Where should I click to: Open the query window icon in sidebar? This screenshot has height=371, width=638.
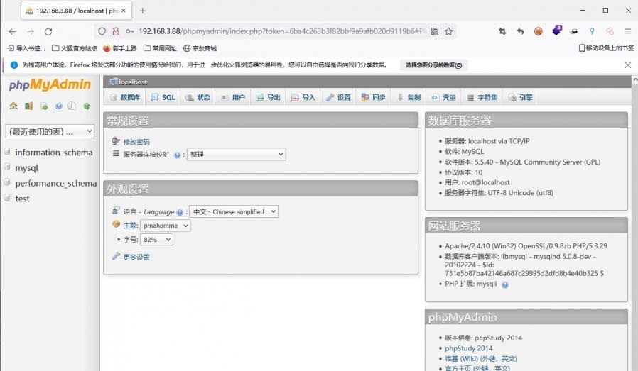(x=44, y=106)
